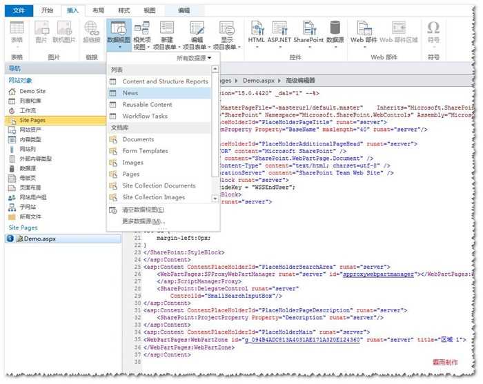Select 内容类型 in site objects

tap(30, 139)
